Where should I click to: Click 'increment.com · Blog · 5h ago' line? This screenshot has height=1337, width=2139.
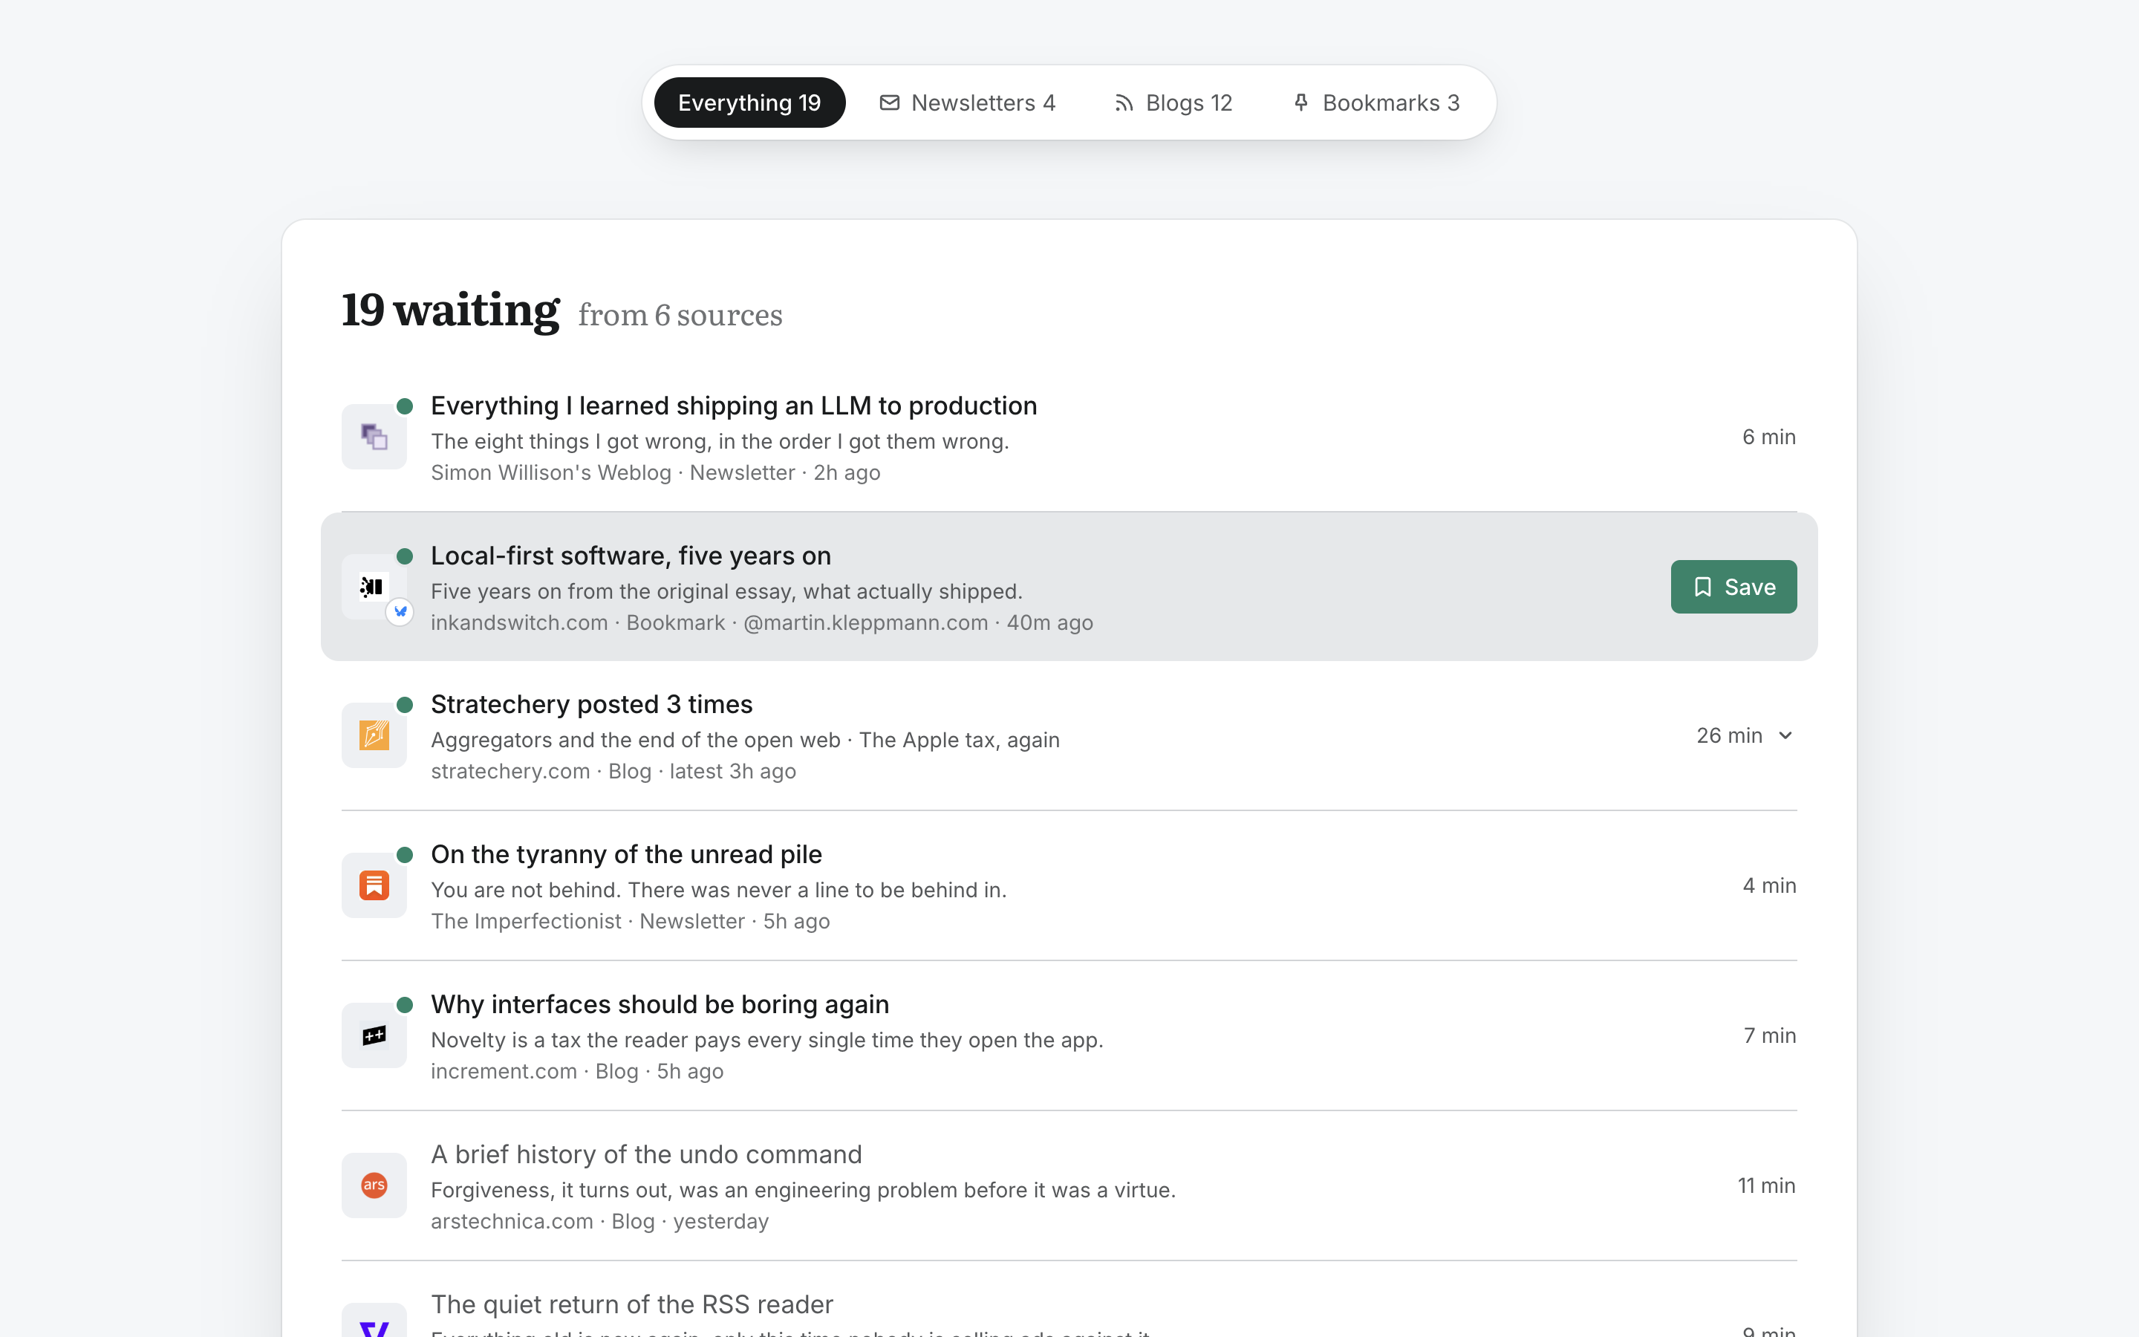tap(577, 1071)
